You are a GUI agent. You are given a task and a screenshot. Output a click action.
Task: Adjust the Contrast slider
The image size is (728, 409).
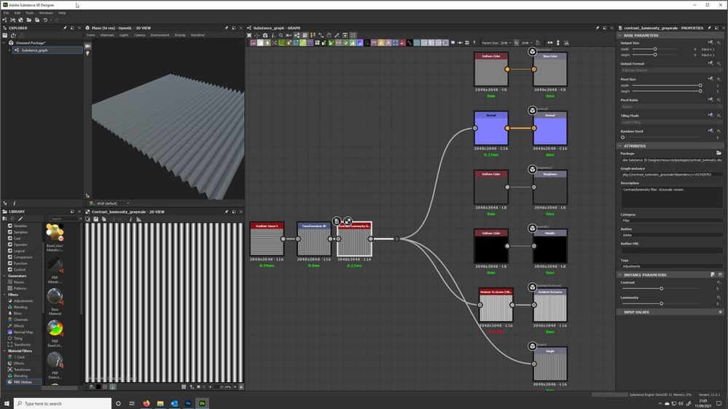click(661, 288)
